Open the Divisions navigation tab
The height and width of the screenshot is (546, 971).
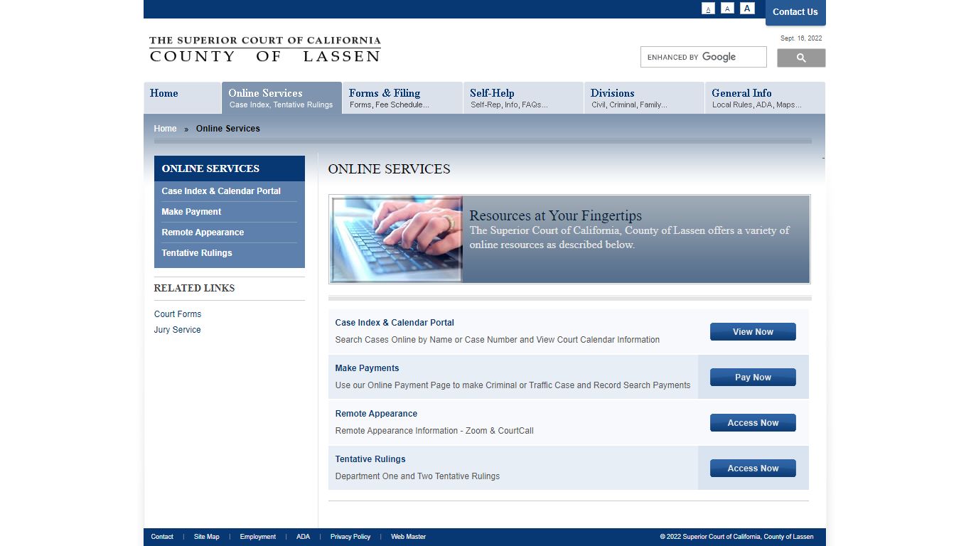coord(644,97)
